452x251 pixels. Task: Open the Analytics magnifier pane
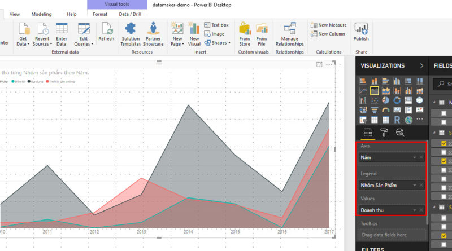(x=400, y=133)
